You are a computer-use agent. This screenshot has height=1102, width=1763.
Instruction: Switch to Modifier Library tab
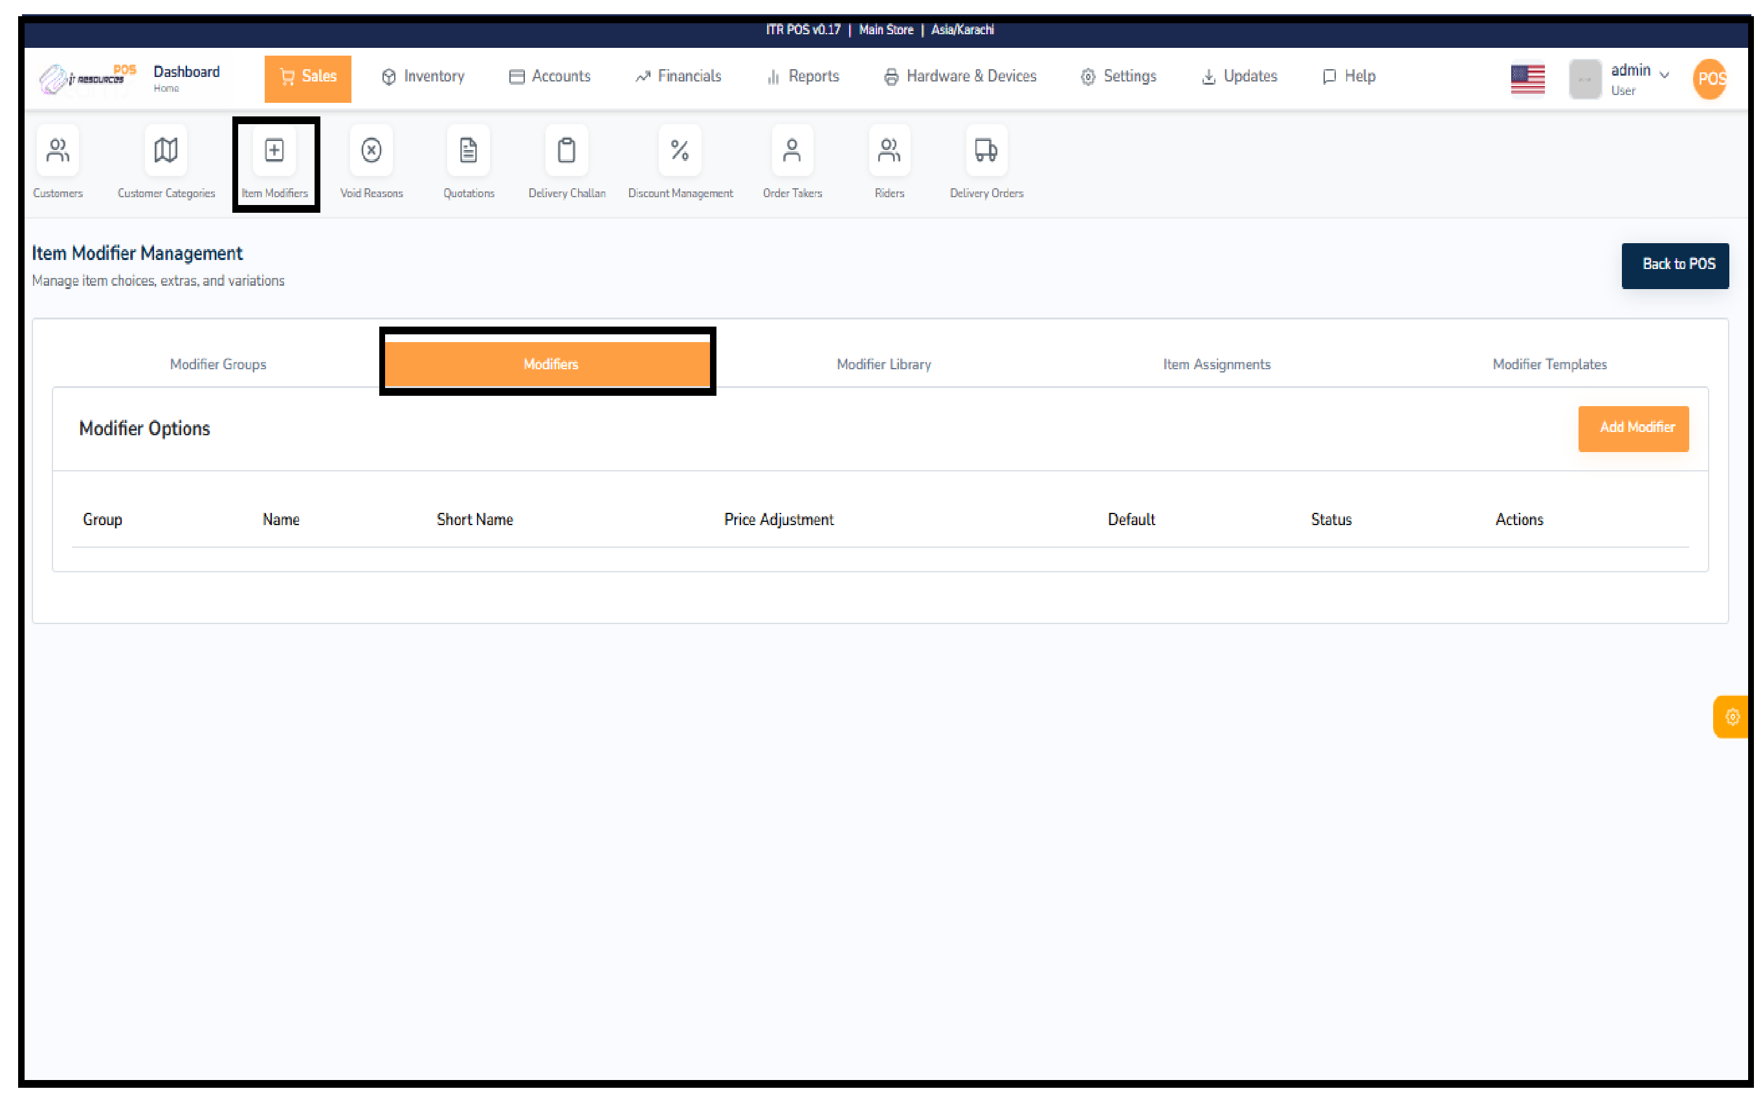pyautogui.click(x=883, y=364)
